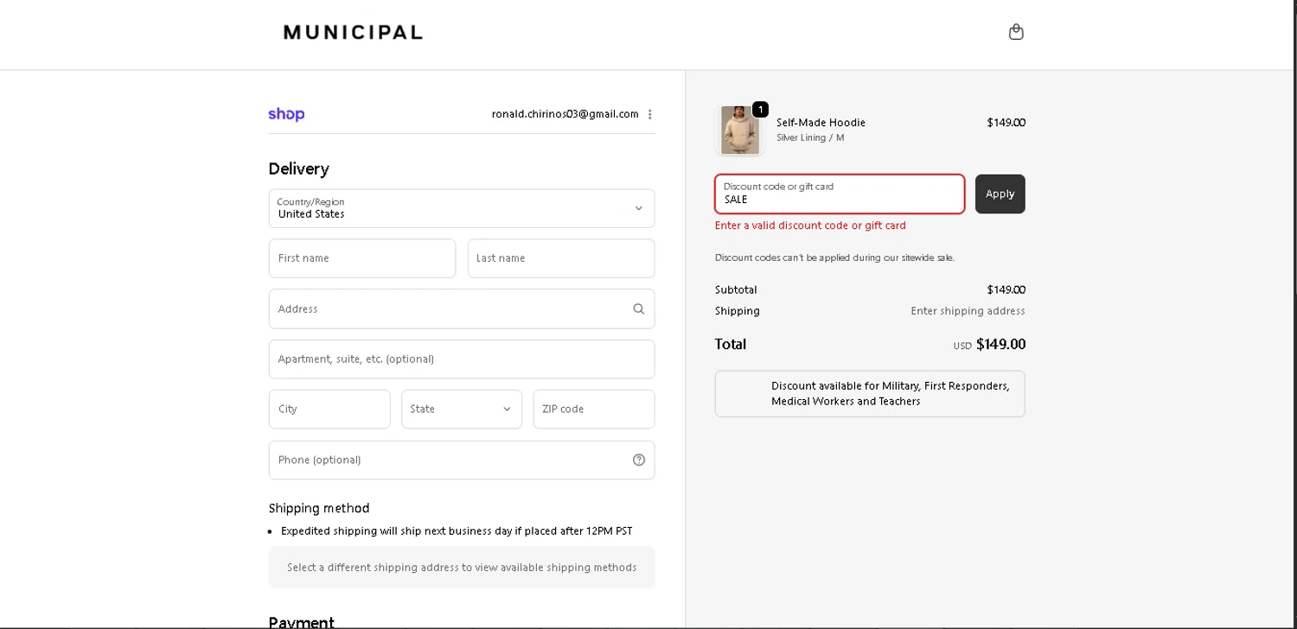
Task: Click the Shop pay logo
Action: 286,114
